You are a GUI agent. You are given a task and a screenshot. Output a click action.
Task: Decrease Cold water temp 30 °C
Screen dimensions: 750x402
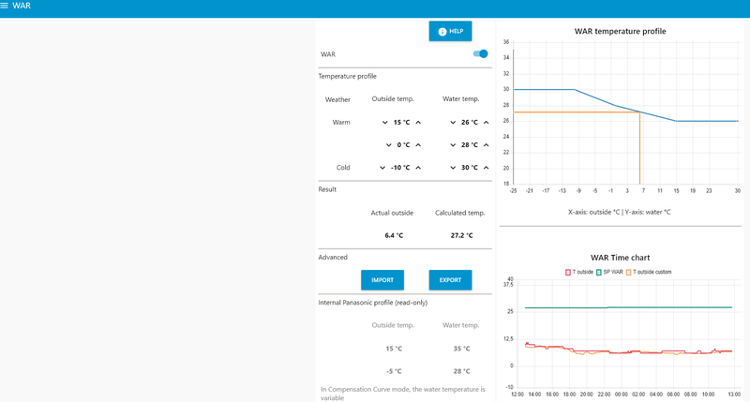(453, 168)
